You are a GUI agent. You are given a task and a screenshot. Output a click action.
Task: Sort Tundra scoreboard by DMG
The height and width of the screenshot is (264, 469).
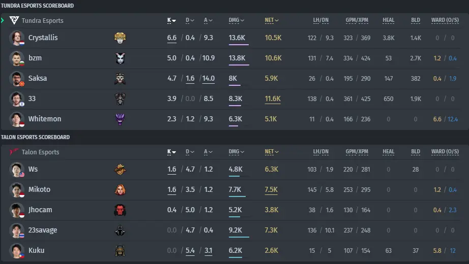[237, 20]
